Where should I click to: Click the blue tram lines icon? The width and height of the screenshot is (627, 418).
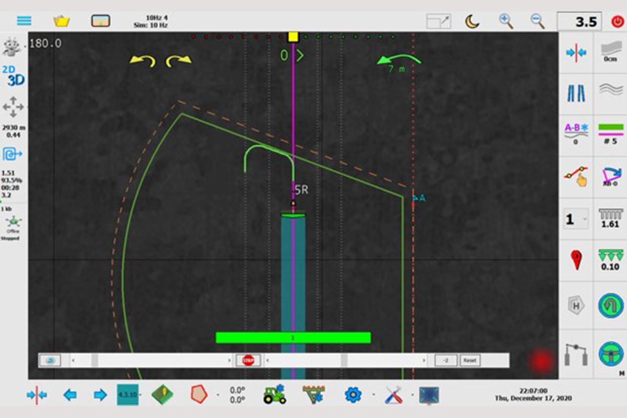[x=576, y=94]
